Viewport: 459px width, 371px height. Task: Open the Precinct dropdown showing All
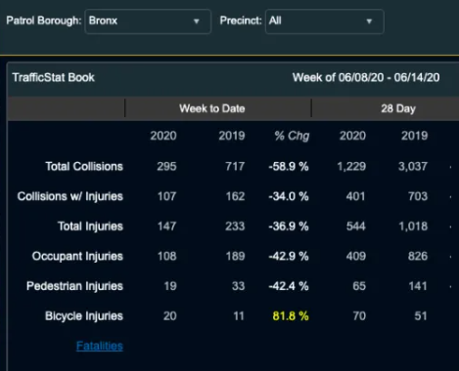[x=325, y=21]
